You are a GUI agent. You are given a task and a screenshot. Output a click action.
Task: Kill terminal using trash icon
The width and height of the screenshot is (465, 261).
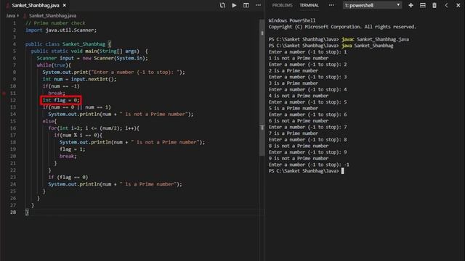point(434,5)
